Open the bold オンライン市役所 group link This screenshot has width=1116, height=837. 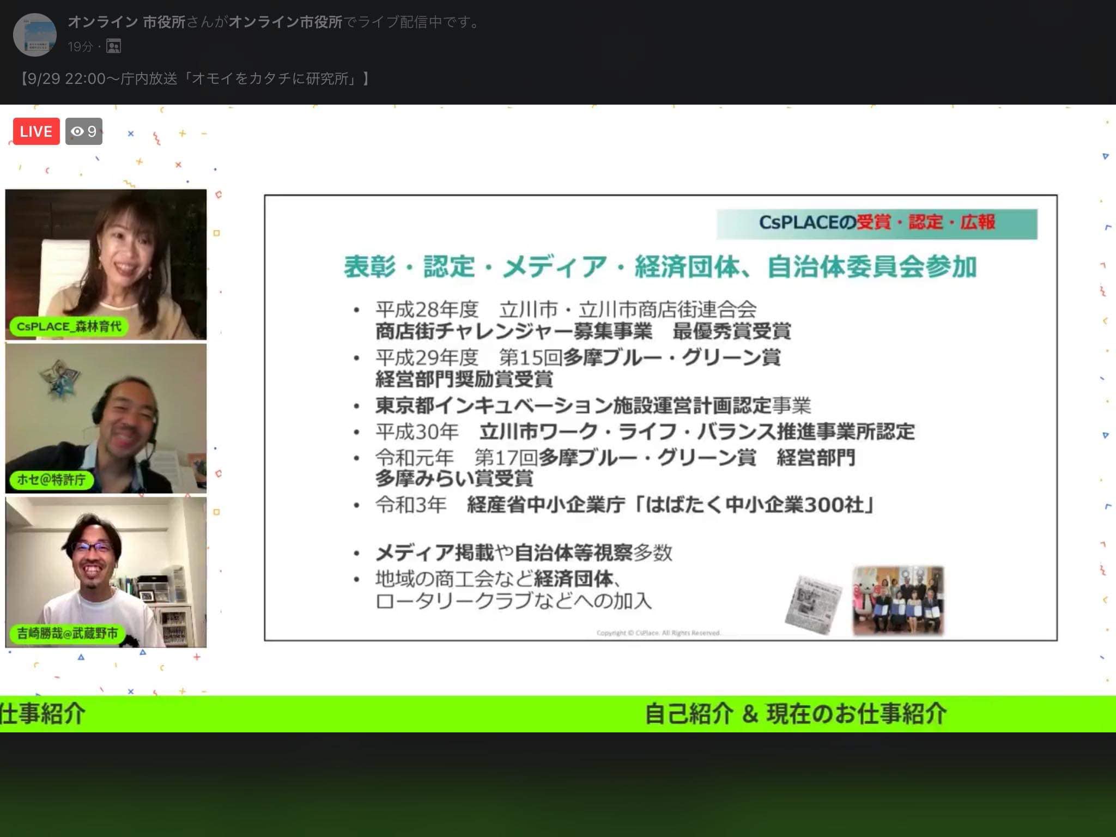pos(285,22)
